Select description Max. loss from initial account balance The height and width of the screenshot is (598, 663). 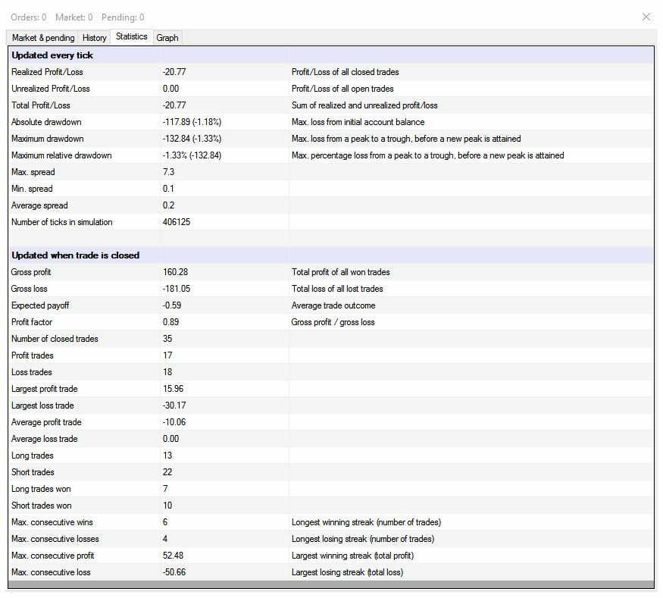358,122
